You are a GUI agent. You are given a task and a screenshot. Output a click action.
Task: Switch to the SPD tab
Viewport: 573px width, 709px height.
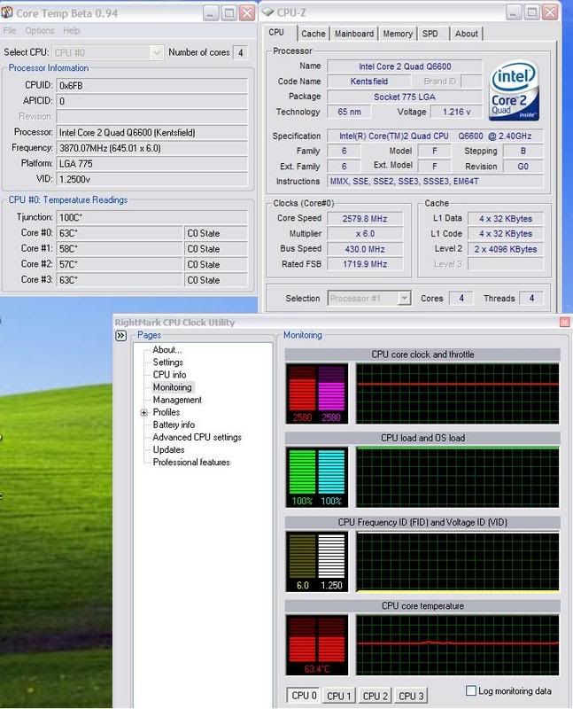tap(430, 34)
